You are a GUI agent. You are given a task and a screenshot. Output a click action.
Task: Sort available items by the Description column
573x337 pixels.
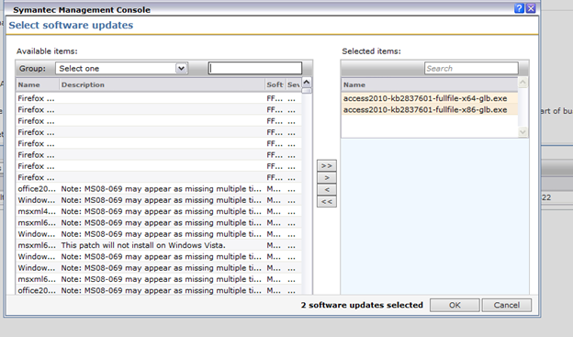(162, 84)
